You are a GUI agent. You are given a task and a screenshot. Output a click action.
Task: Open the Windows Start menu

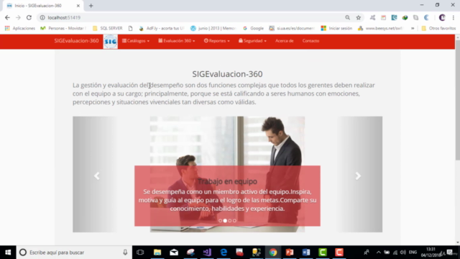8,253
